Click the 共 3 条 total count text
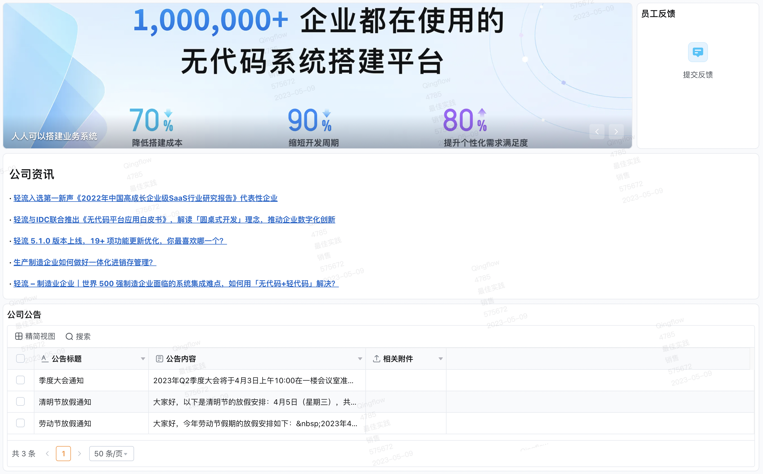Screen dimensions: 763x474 coord(24,454)
